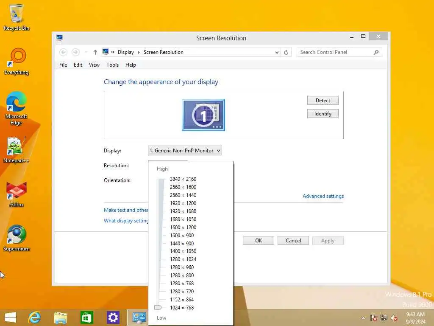This screenshot has height=326, width=434.
Task: Click the search magnifier icon
Action: [376, 52]
